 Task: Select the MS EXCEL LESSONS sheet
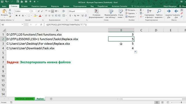point(24,99)
